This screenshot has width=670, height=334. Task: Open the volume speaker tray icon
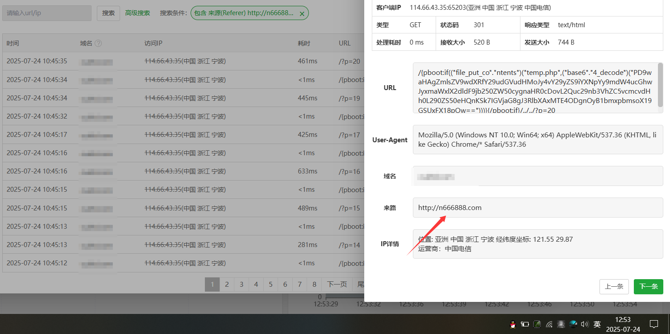(x=585, y=324)
